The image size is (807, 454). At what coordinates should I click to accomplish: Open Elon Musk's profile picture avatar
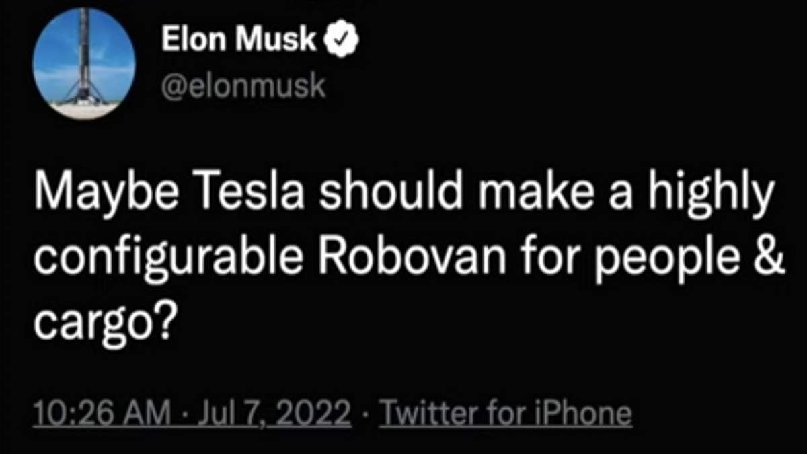click(83, 65)
